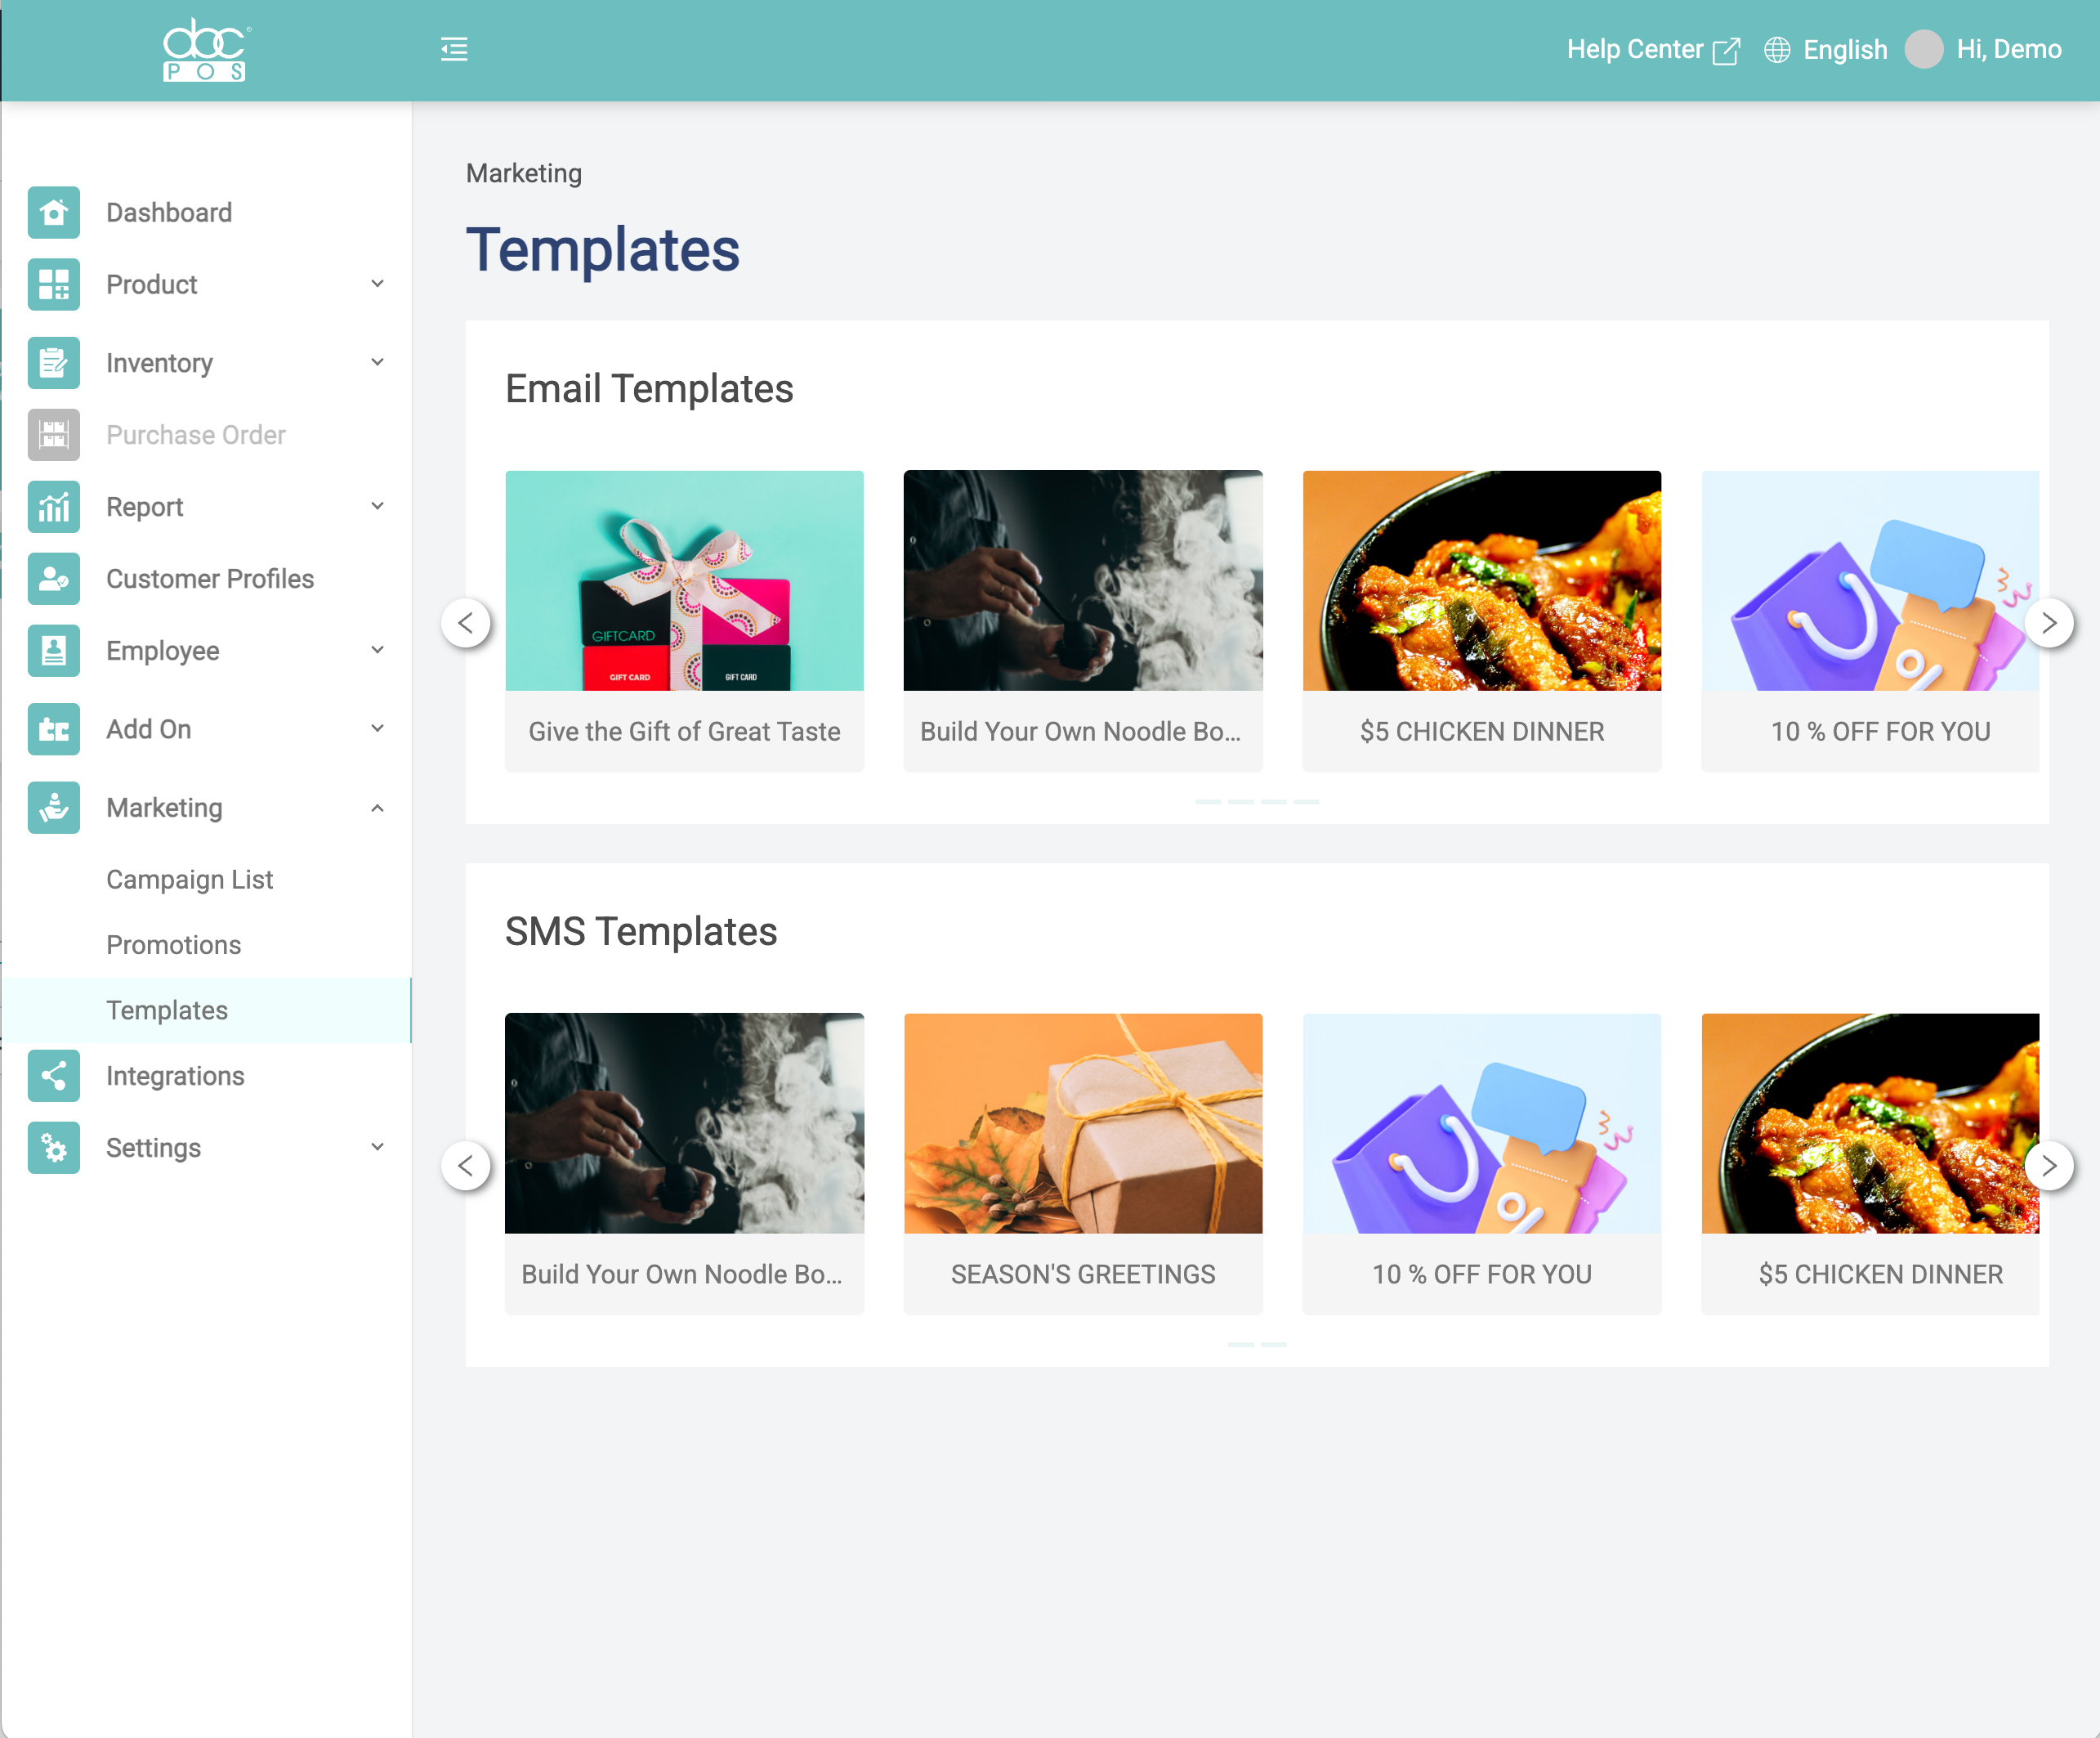Open the Campaign List menu item

pyautogui.click(x=189, y=880)
